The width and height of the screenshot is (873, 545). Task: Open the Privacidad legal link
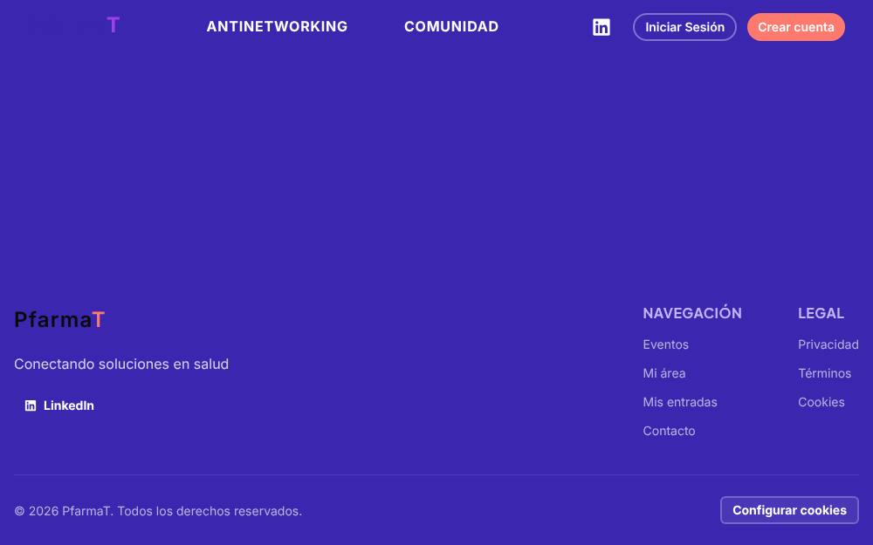828,344
